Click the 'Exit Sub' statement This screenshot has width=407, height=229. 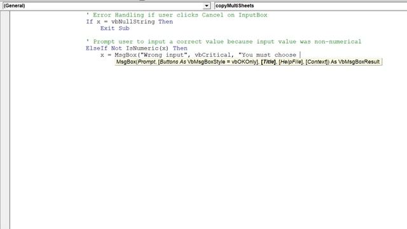click(x=114, y=28)
